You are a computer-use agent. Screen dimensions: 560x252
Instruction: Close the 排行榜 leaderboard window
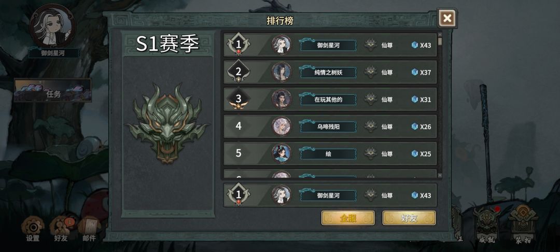(x=447, y=18)
